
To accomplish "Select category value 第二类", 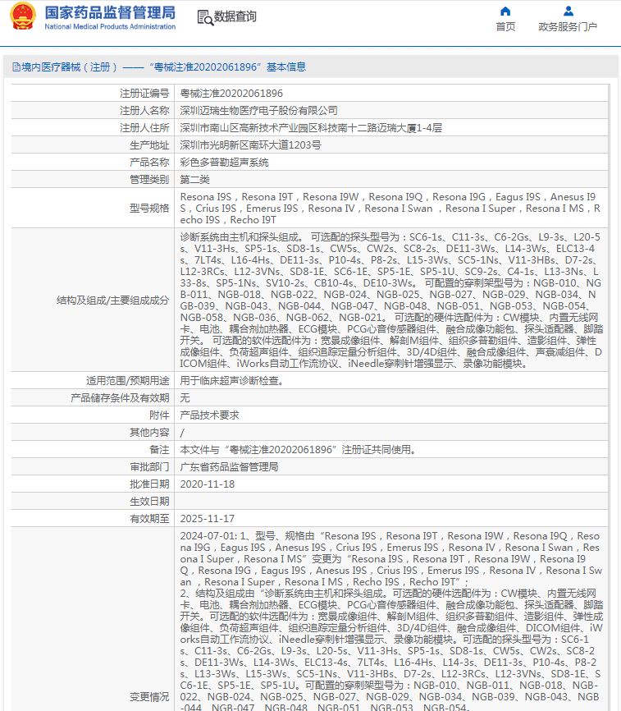I will click(194, 180).
